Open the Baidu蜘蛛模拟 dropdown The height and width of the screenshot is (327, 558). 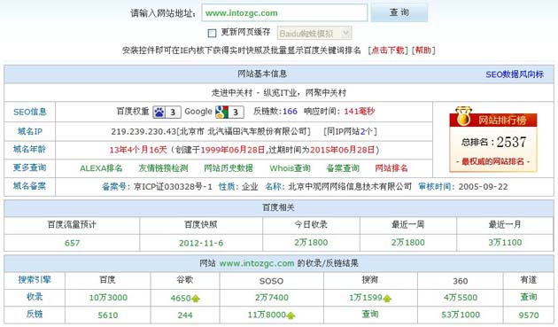point(314,34)
